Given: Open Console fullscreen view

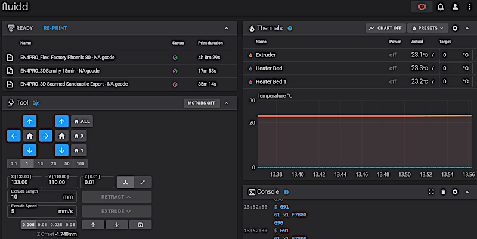Looking at the screenshot, I should 431,192.
